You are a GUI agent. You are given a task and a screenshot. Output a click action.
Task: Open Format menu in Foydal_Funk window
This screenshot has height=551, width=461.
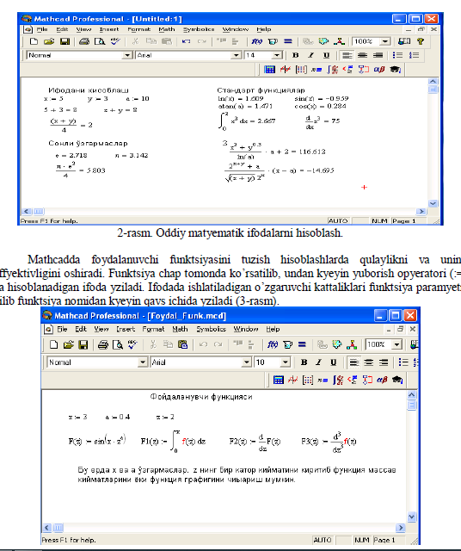[153, 329]
